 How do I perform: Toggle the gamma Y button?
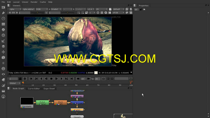coord(46,13)
